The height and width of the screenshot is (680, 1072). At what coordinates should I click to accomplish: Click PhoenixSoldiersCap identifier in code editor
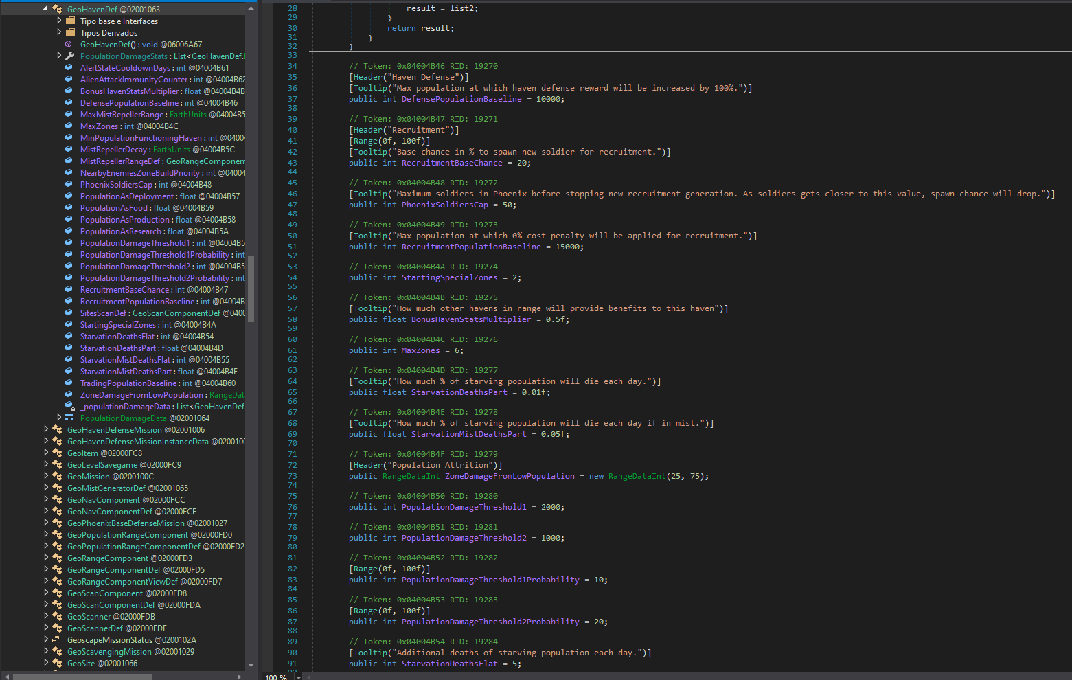point(445,205)
